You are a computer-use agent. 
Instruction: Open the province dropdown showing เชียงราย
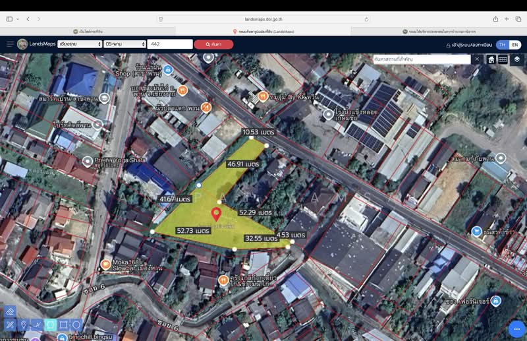coord(80,44)
